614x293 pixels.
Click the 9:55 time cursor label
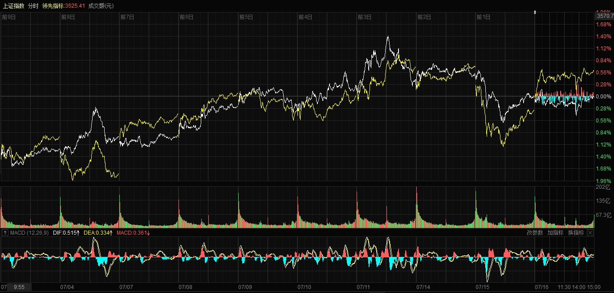[19, 288]
